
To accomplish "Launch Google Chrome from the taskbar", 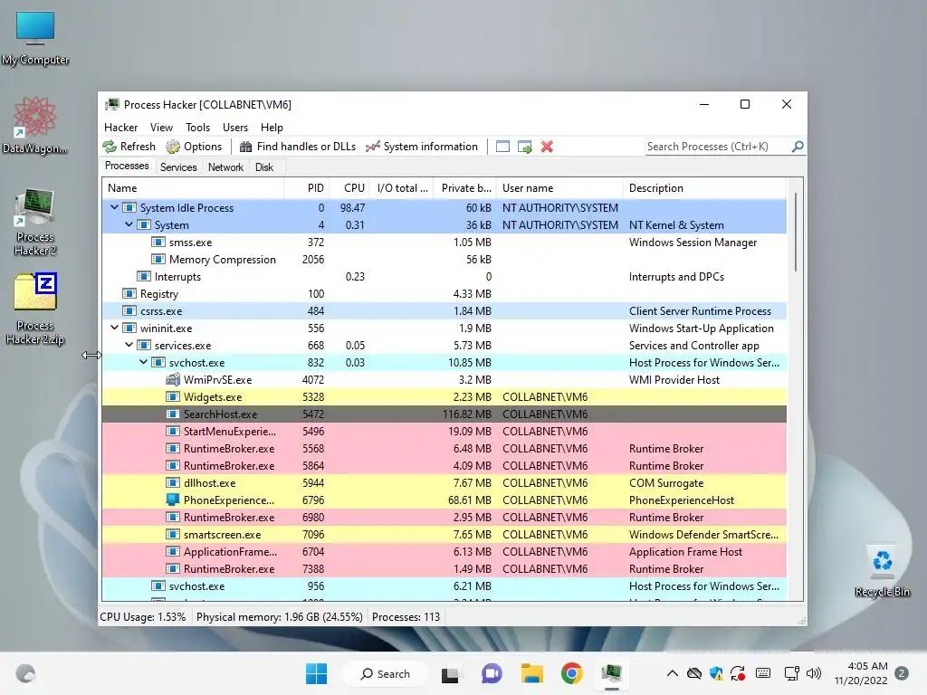I will 572,673.
